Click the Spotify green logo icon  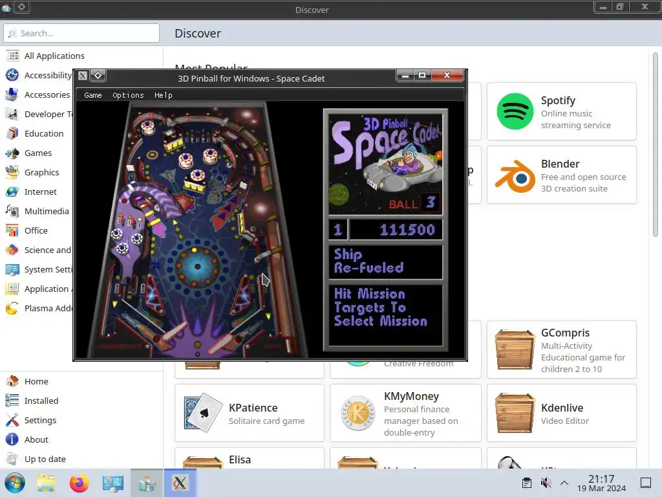pos(515,111)
